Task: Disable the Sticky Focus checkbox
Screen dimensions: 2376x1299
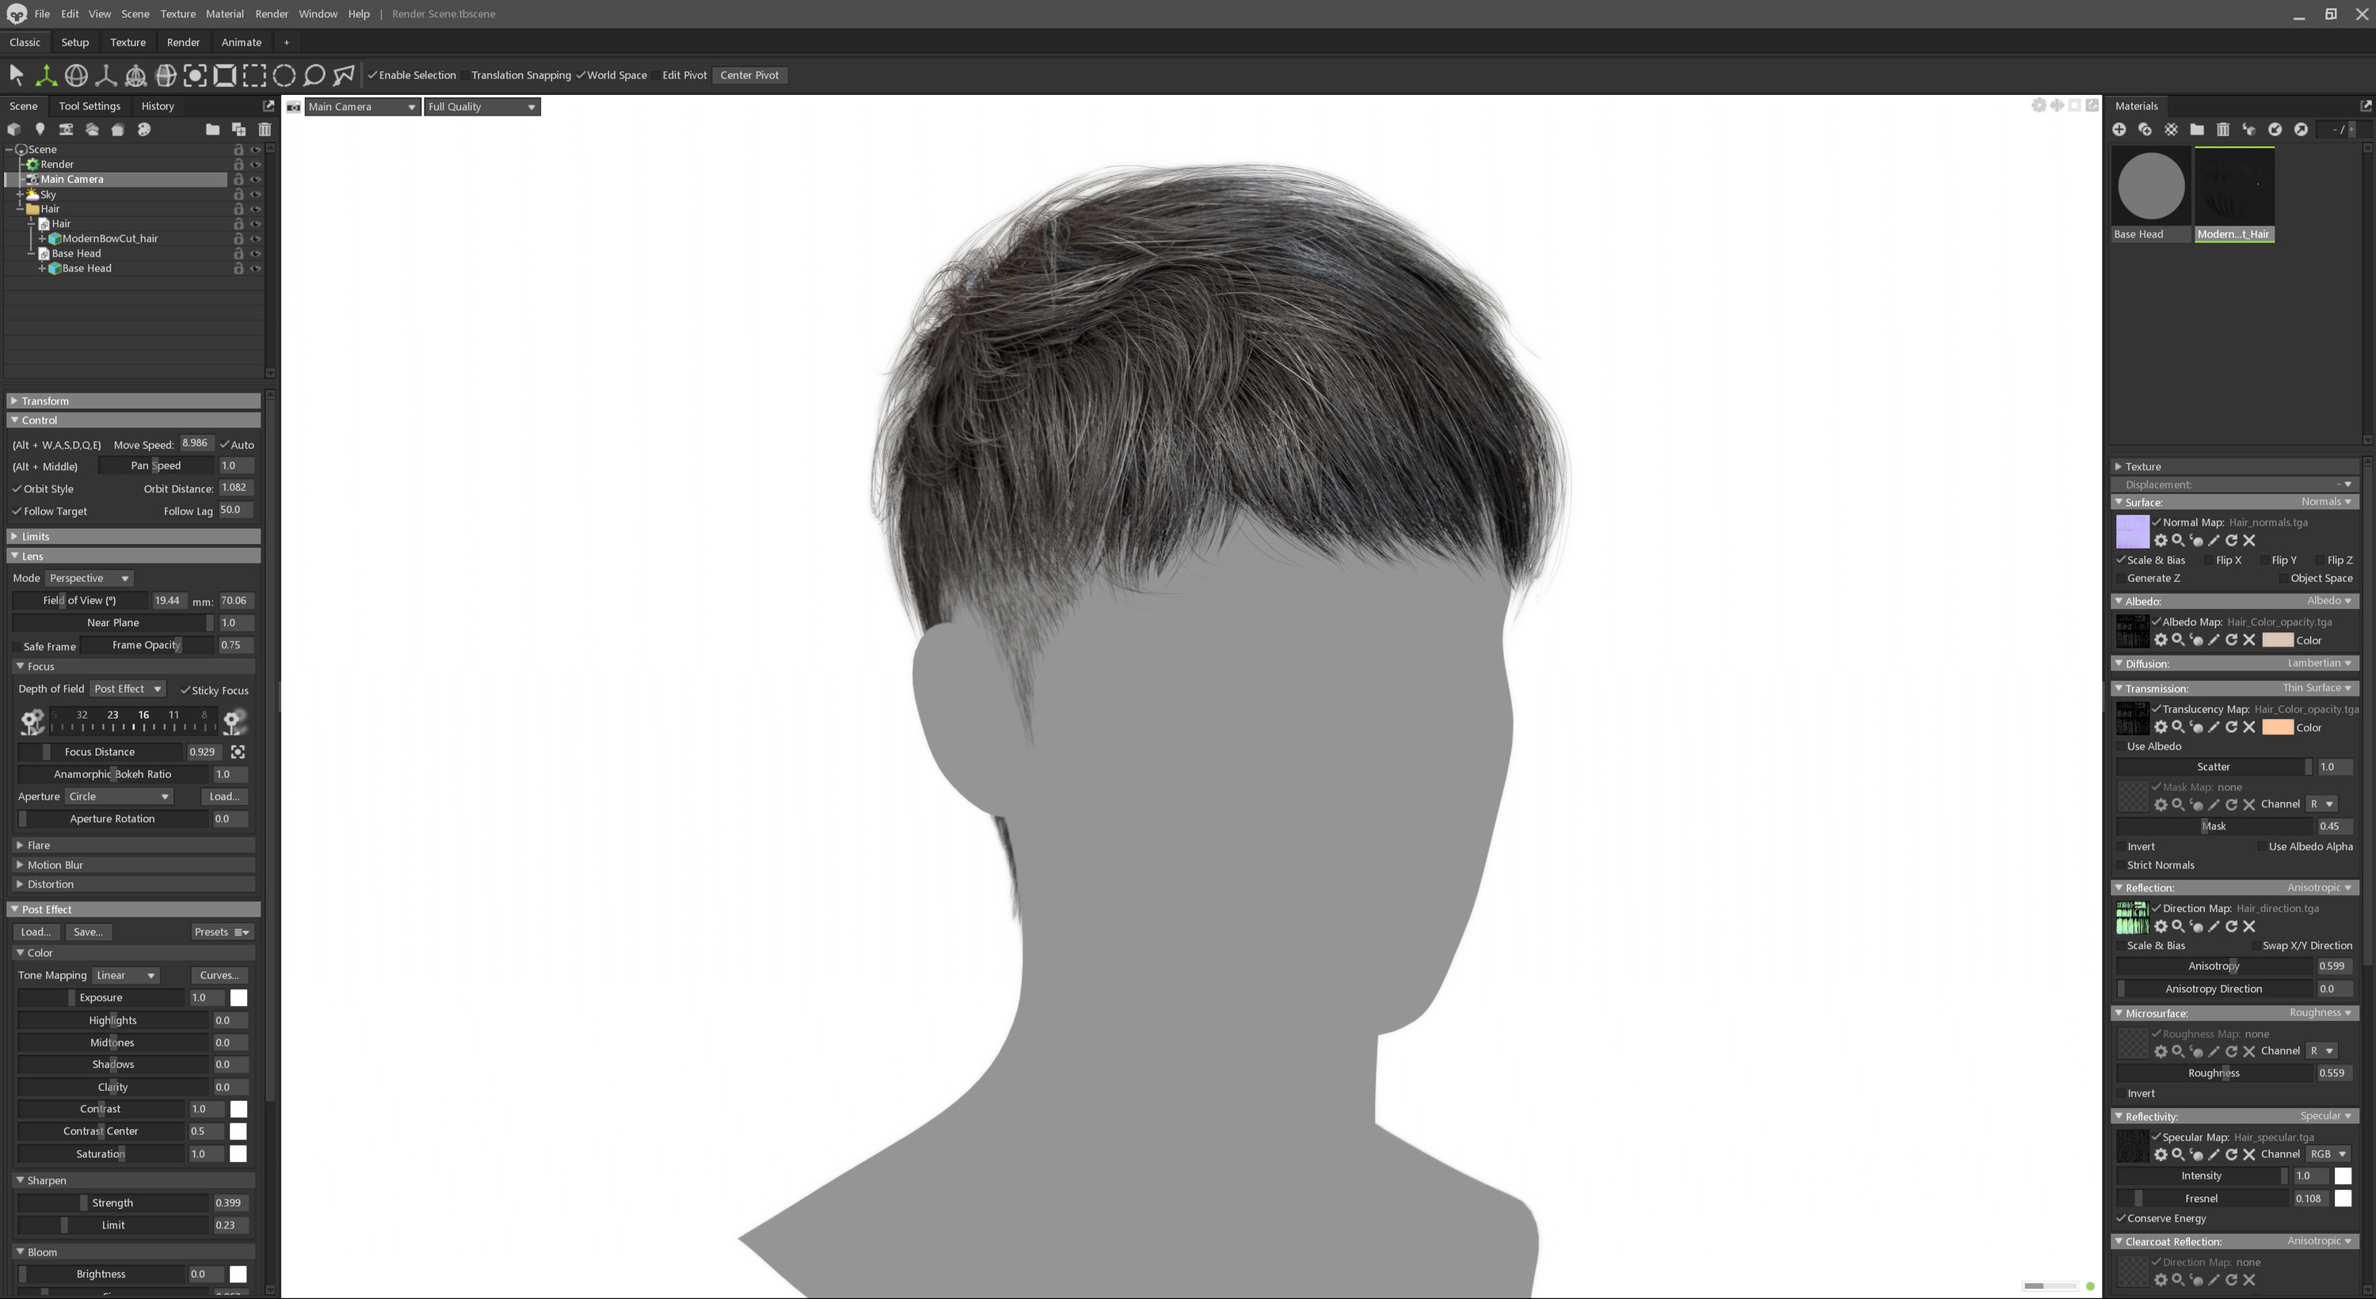Action: pos(185,690)
